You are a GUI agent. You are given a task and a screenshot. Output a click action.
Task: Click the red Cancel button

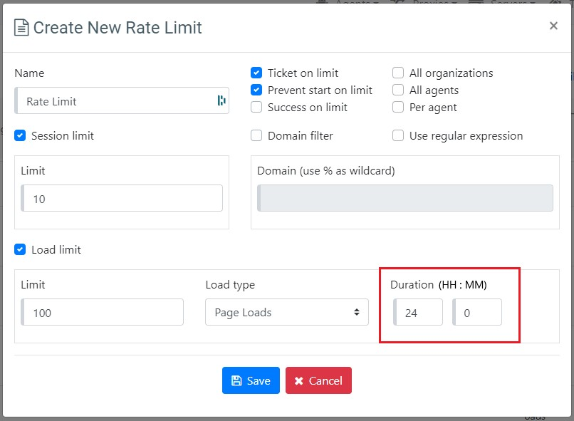[318, 380]
